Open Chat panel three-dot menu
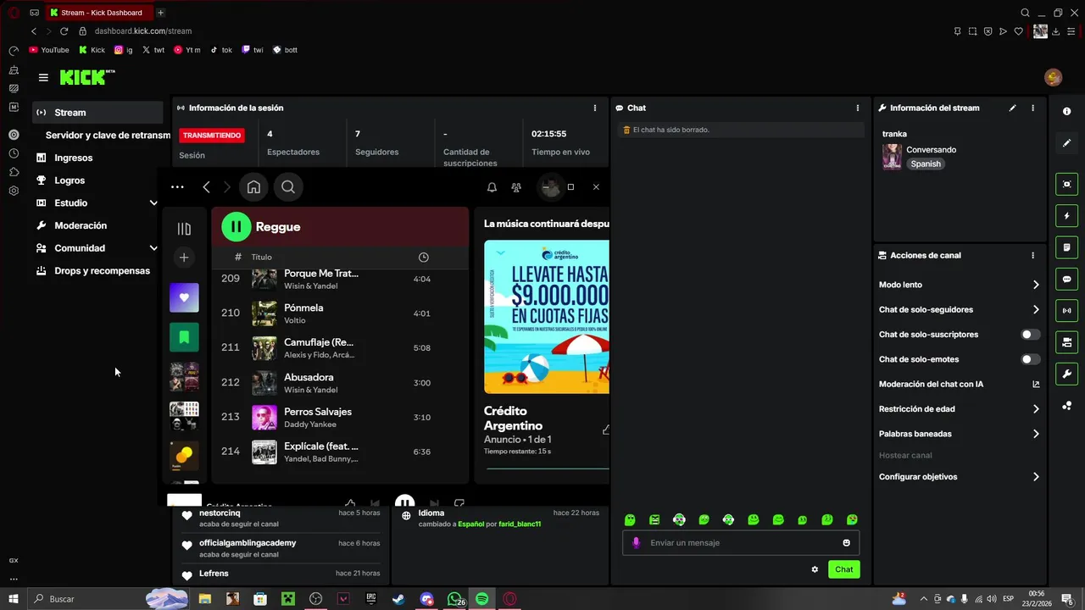 coord(858,108)
